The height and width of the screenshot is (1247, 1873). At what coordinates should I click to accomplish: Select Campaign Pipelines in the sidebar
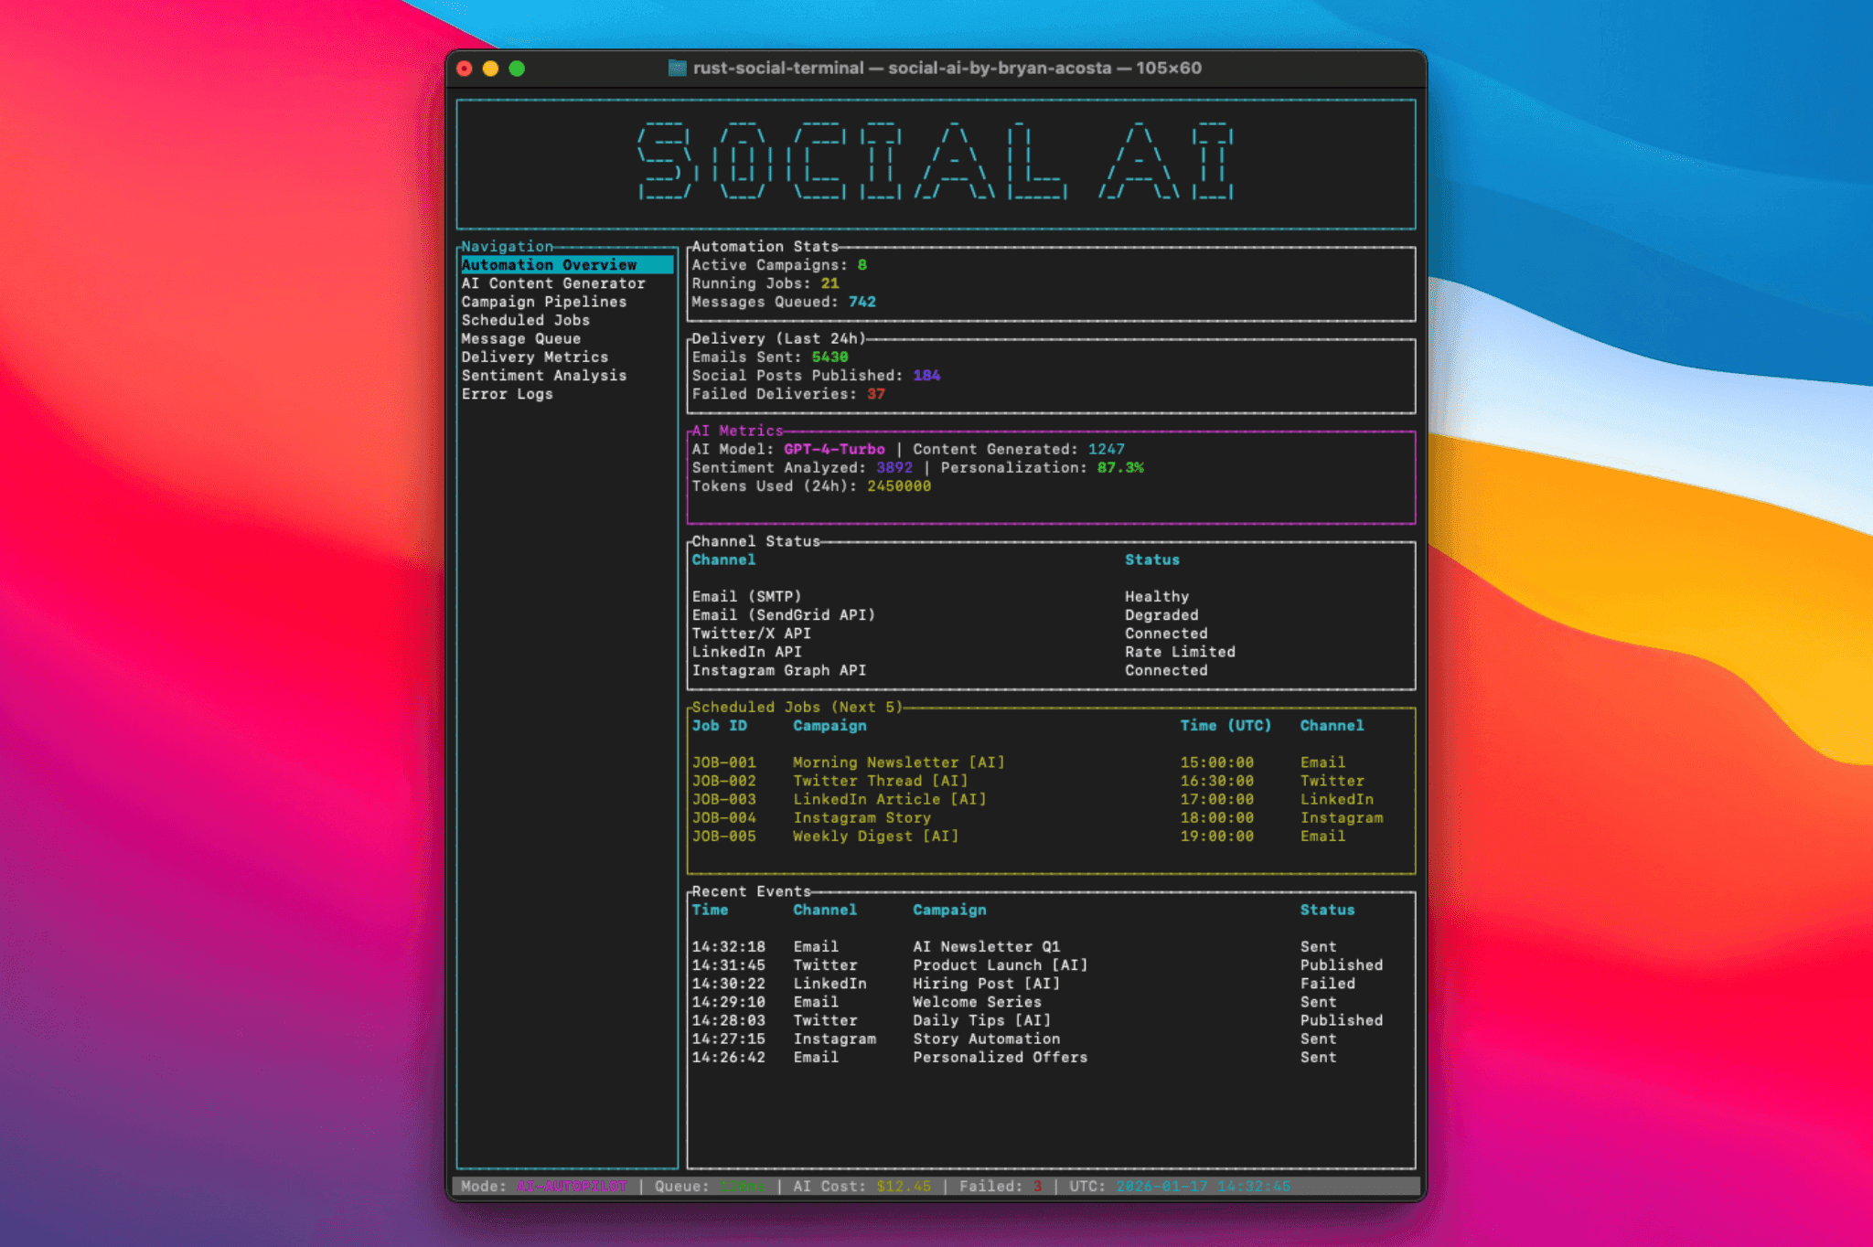(x=544, y=302)
